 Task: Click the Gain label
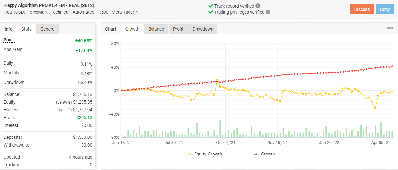coord(9,40)
